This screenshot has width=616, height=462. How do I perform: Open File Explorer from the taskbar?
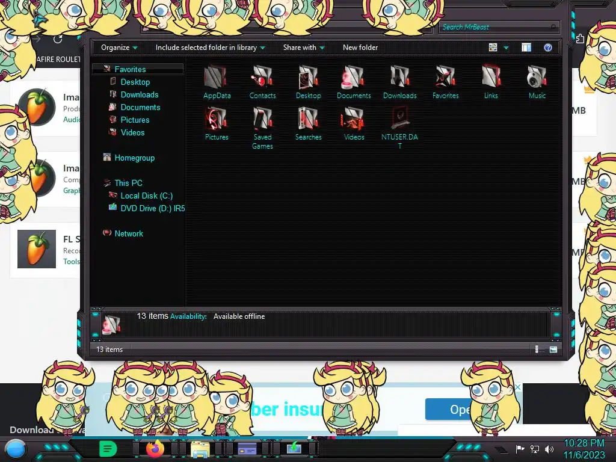click(x=200, y=449)
